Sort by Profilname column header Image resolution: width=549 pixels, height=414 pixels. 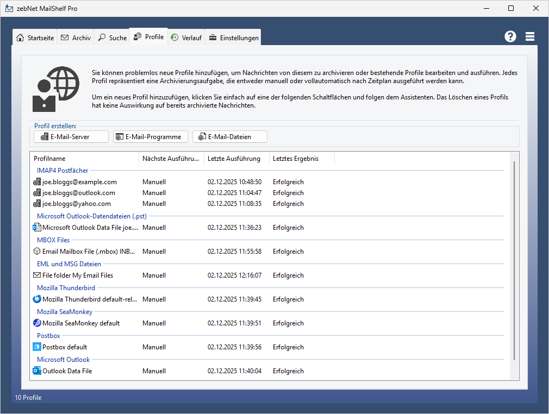pos(84,159)
